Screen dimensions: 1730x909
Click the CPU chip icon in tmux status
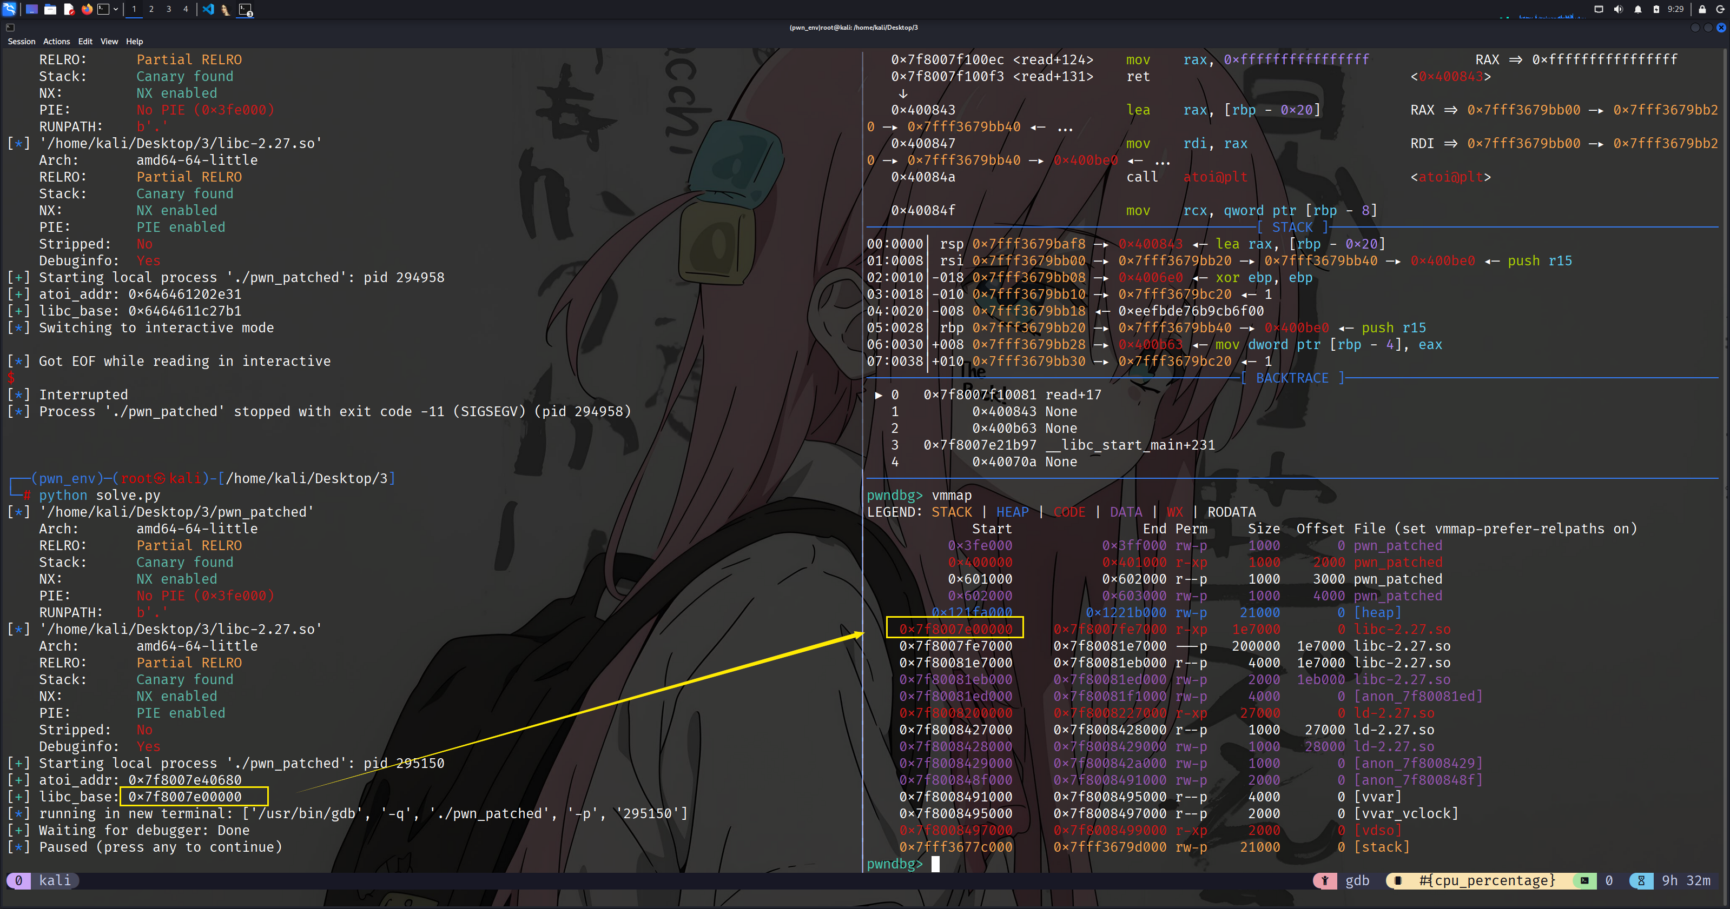(x=1398, y=881)
